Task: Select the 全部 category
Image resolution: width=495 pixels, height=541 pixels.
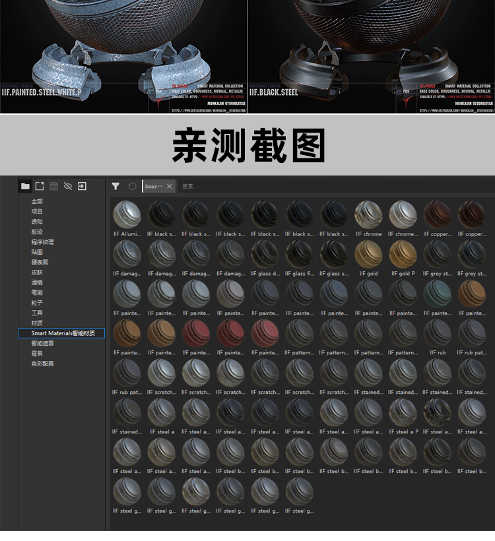Action: click(37, 201)
